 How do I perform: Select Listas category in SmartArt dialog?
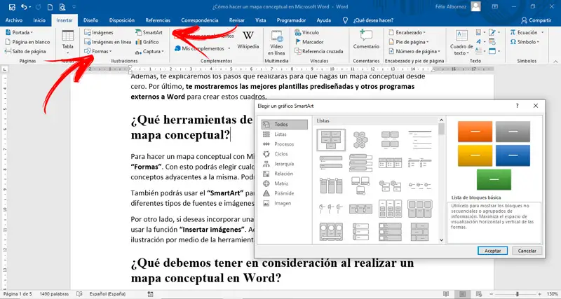coord(285,134)
